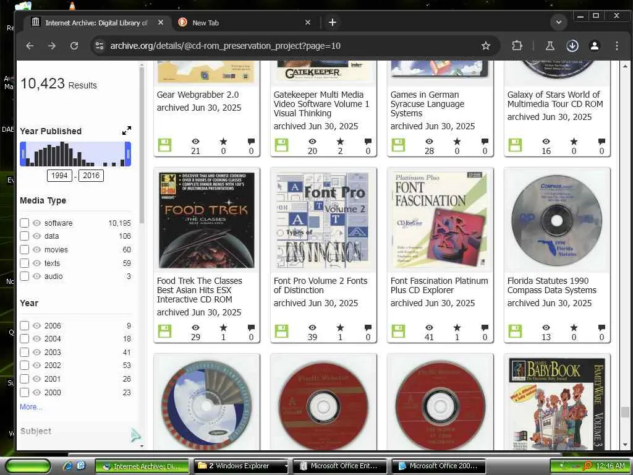Click the floppy icon on Font Pro Volume 2 card
The height and width of the screenshot is (475, 633).
281,332
